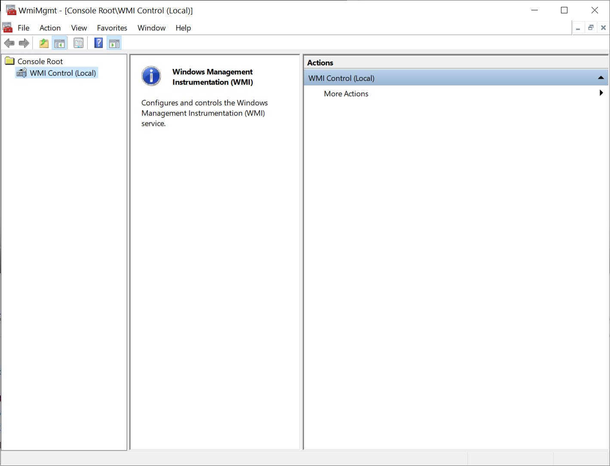Toggle Show/Hide Action Pane toolbar icon
This screenshot has height=466, width=610.
114,43
